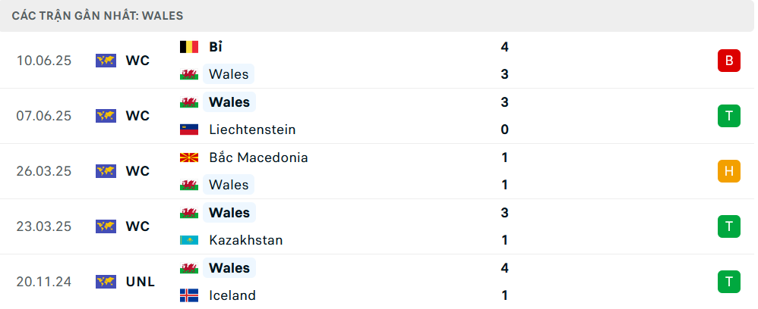Open the Iceland team link

(x=232, y=295)
